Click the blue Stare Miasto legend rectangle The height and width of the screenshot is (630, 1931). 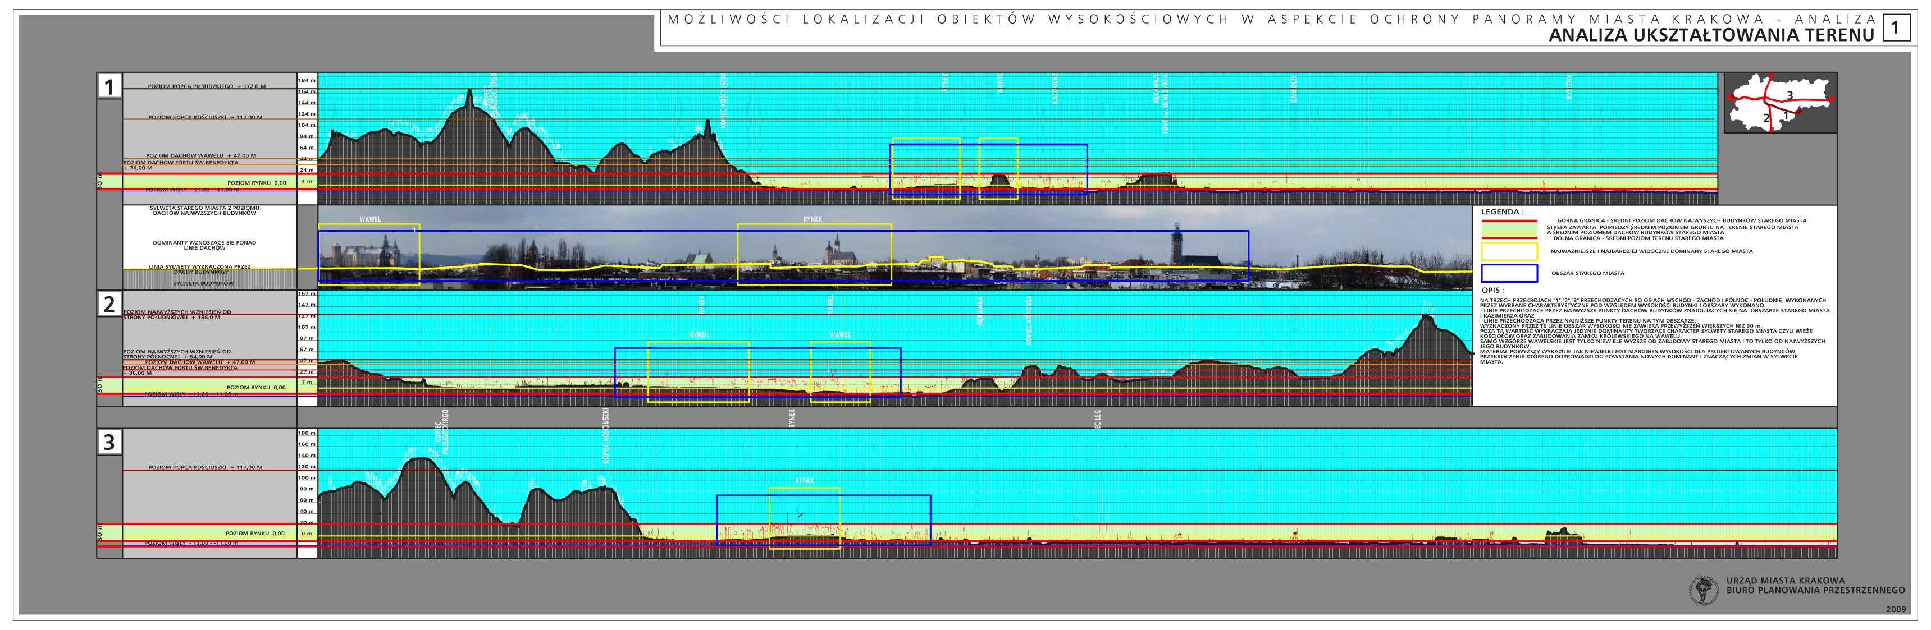pyautogui.click(x=1509, y=273)
